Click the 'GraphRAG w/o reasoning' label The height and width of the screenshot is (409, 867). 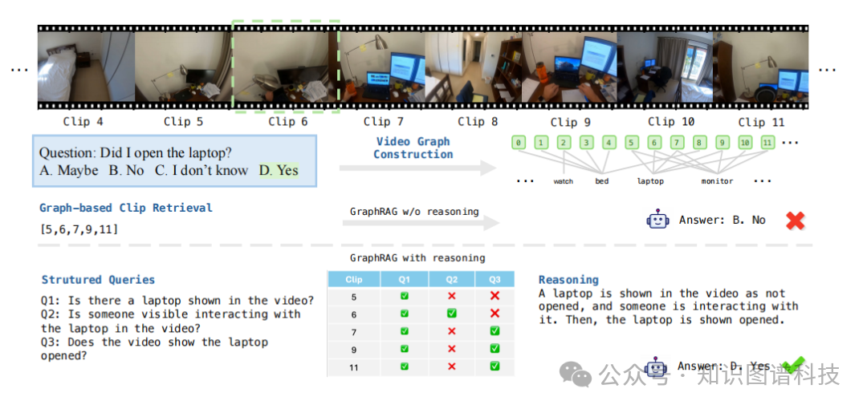[414, 211]
